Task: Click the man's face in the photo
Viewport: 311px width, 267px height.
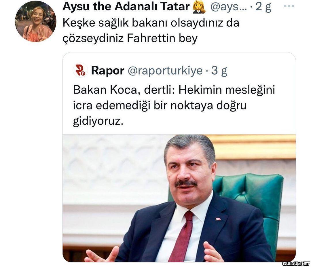Action: click(189, 173)
